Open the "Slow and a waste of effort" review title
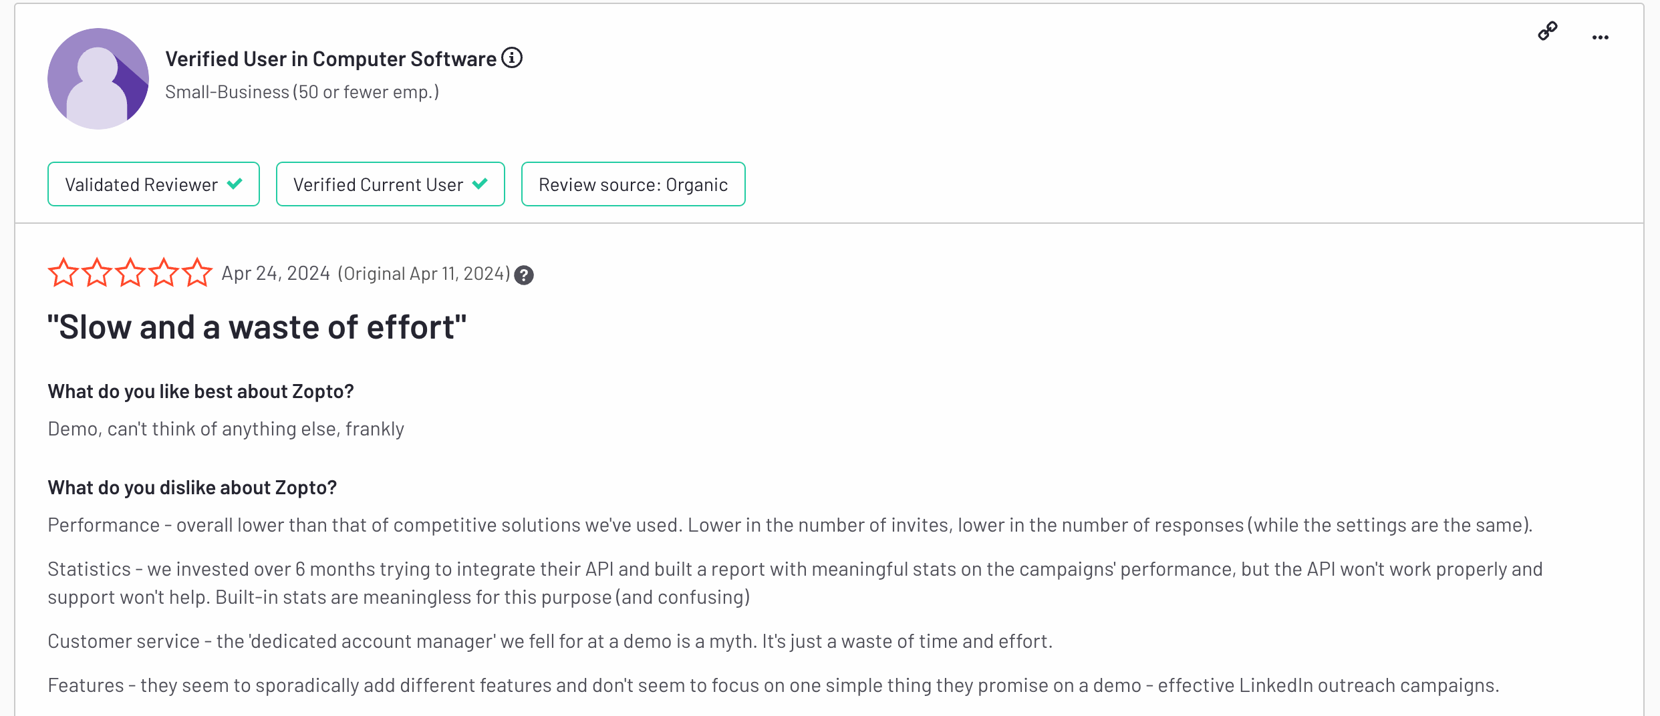This screenshot has height=716, width=1660. coord(257,327)
